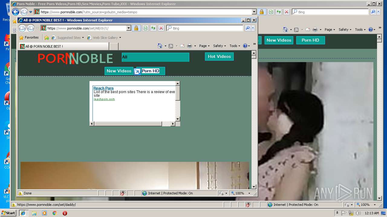This screenshot has height=217, width=387.
Task: Open the Tools menu in rear window
Action: (x=360, y=30)
